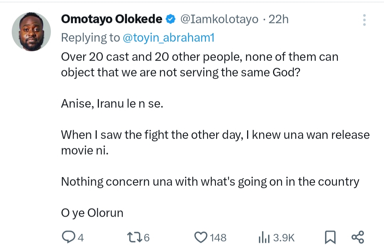The height and width of the screenshot is (248, 384).
Task: Click the Omotayo Olokede display name
Action: (x=111, y=19)
